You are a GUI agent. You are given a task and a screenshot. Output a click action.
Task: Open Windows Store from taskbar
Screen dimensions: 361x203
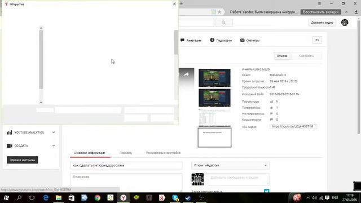(x=72, y=198)
